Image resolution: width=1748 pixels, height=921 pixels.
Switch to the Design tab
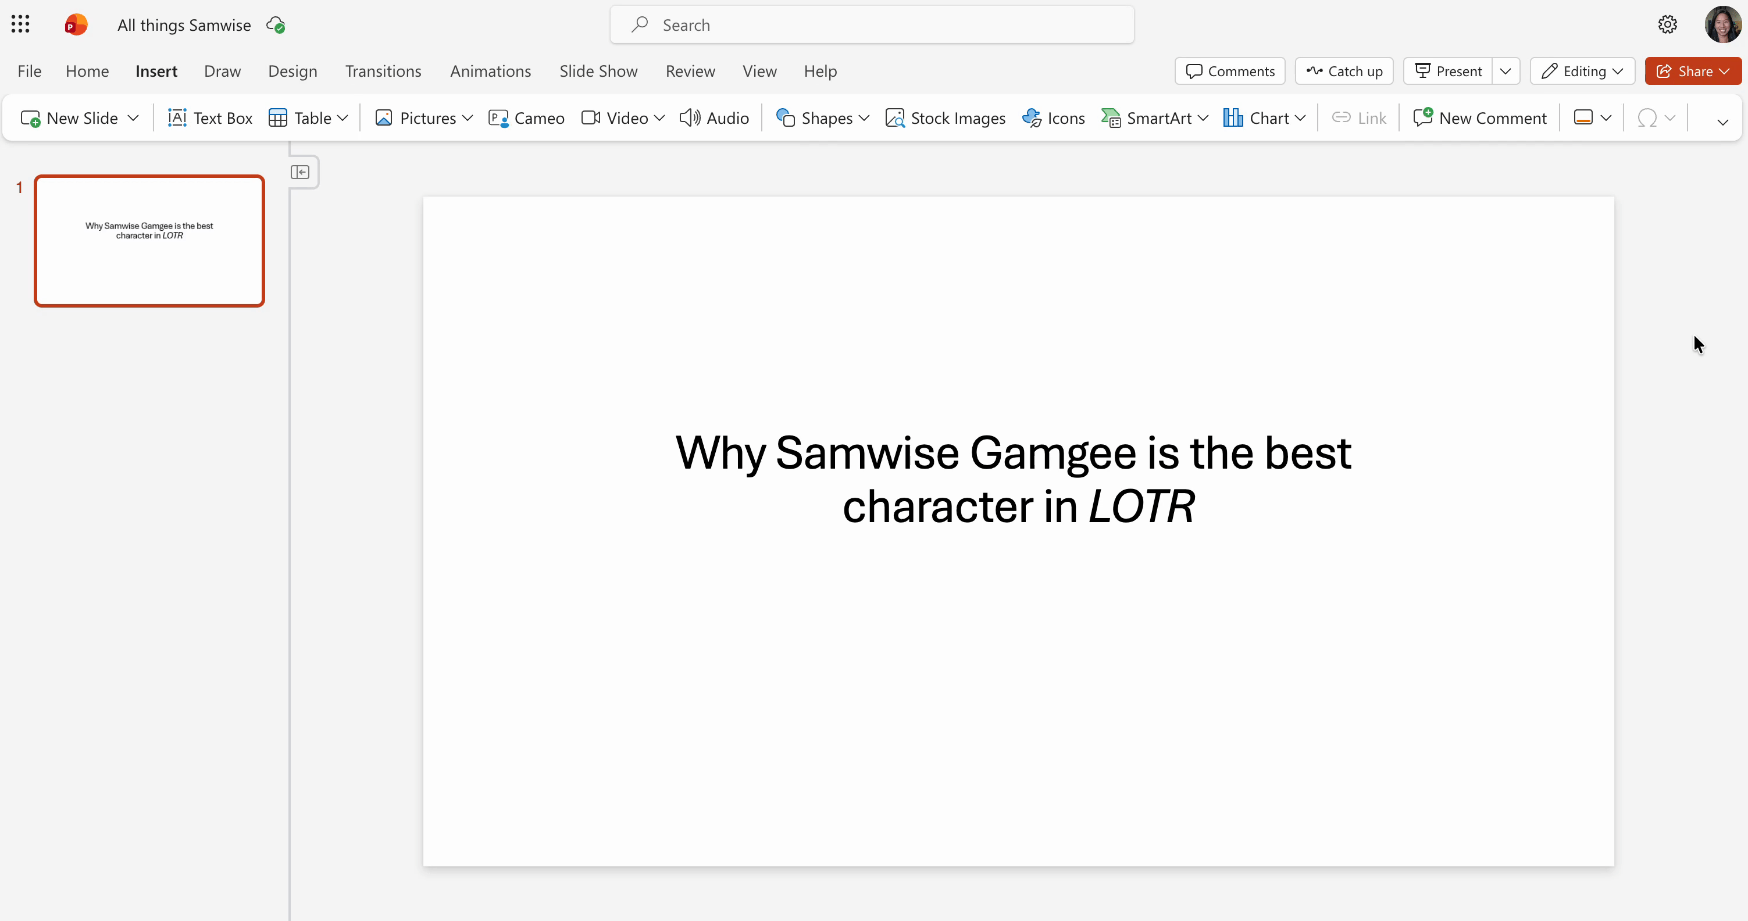tap(292, 72)
